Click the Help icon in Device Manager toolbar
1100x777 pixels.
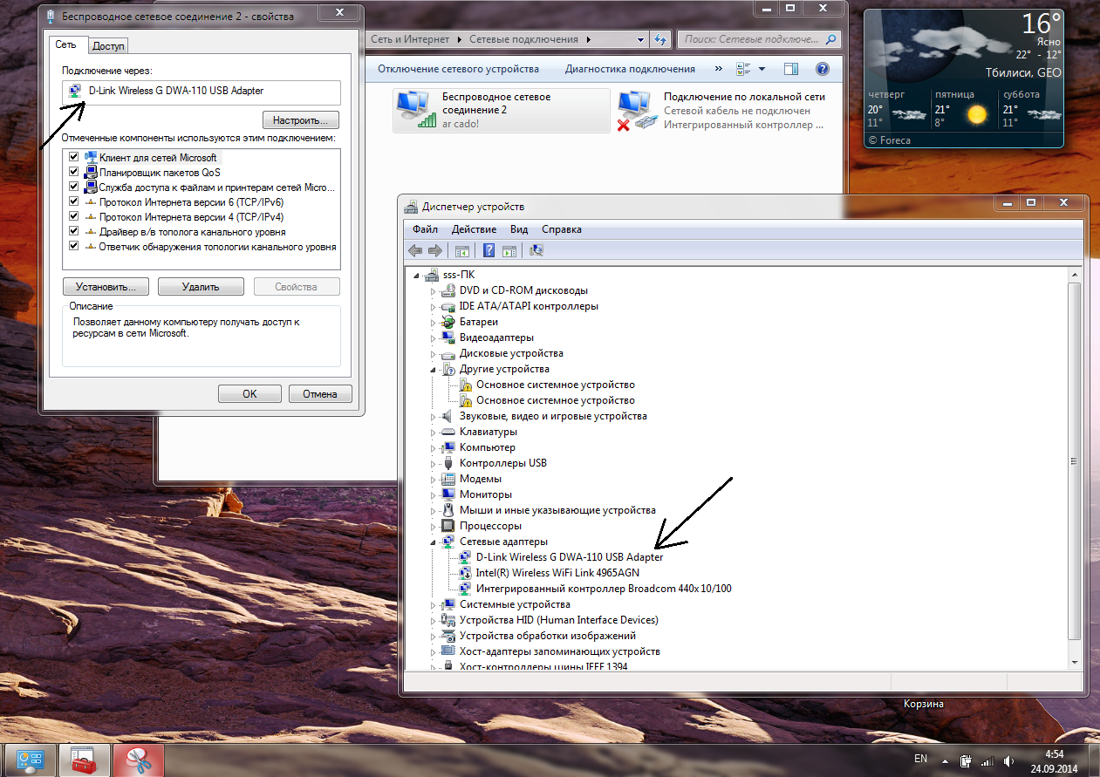[489, 251]
